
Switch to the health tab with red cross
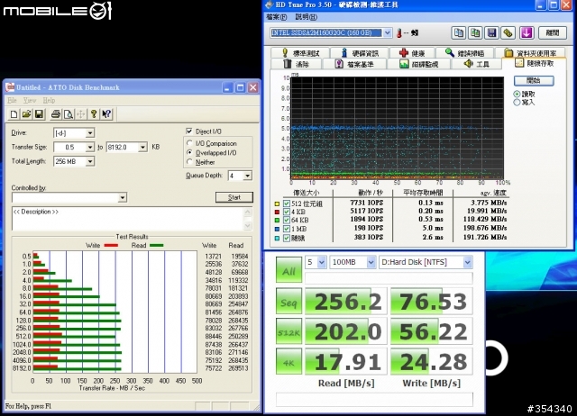[x=412, y=53]
